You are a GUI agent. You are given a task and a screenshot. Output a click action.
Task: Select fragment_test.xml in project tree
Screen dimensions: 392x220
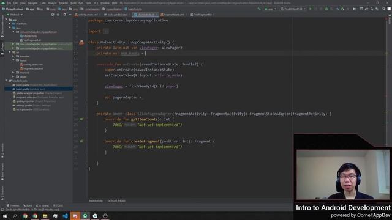pyautogui.click(x=31, y=68)
